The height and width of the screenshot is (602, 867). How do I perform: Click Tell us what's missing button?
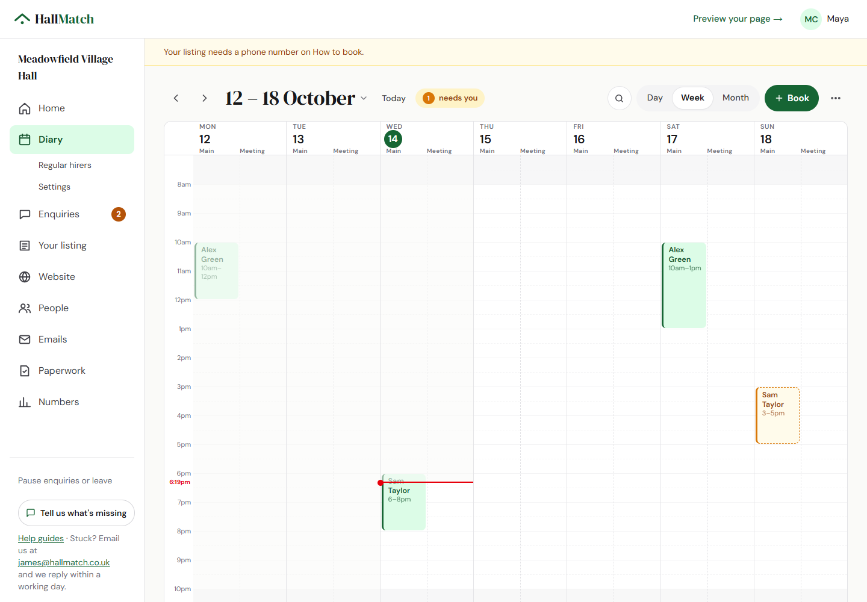[76, 513]
